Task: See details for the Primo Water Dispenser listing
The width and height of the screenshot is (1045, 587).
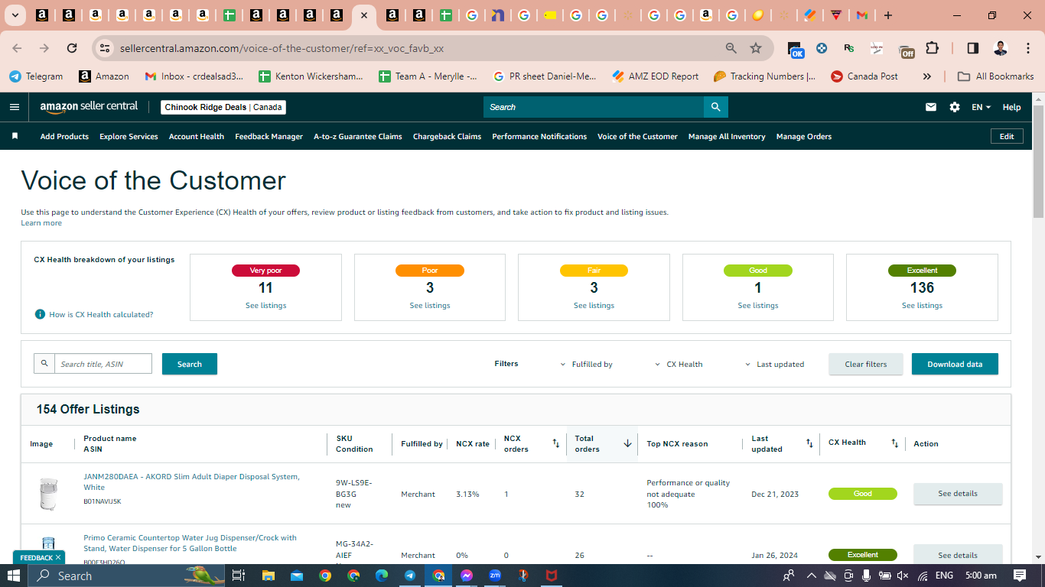Action: tap(958, 555)
